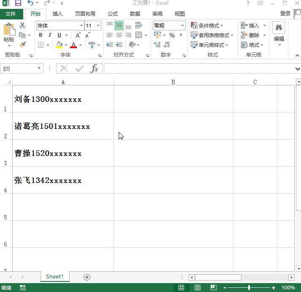Open the 文件 File tab
The width and height of the screenshot is (301, 292).
[11, 14]
